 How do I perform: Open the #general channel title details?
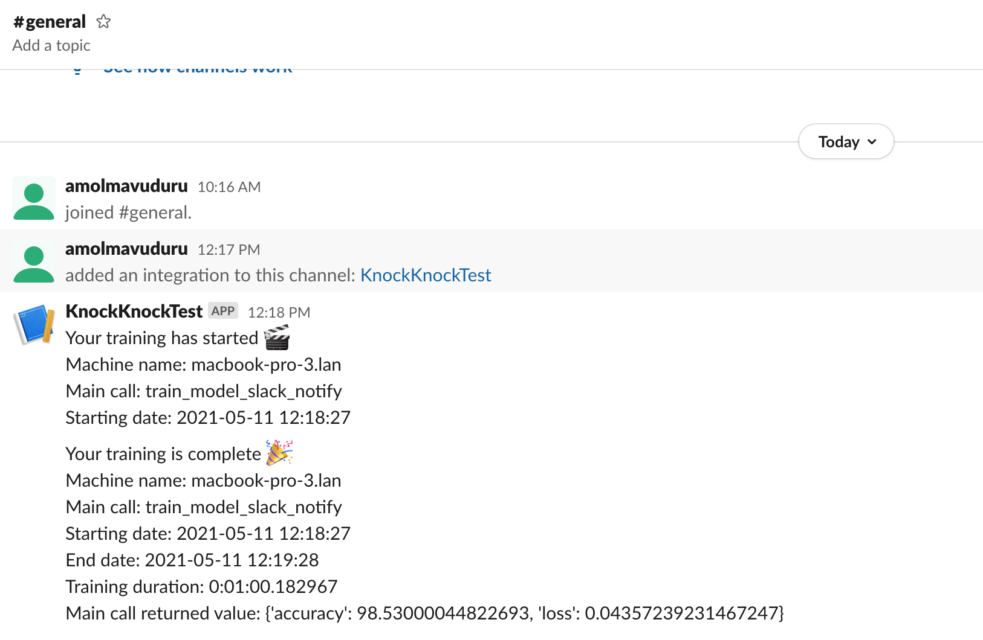pos(50,22)
